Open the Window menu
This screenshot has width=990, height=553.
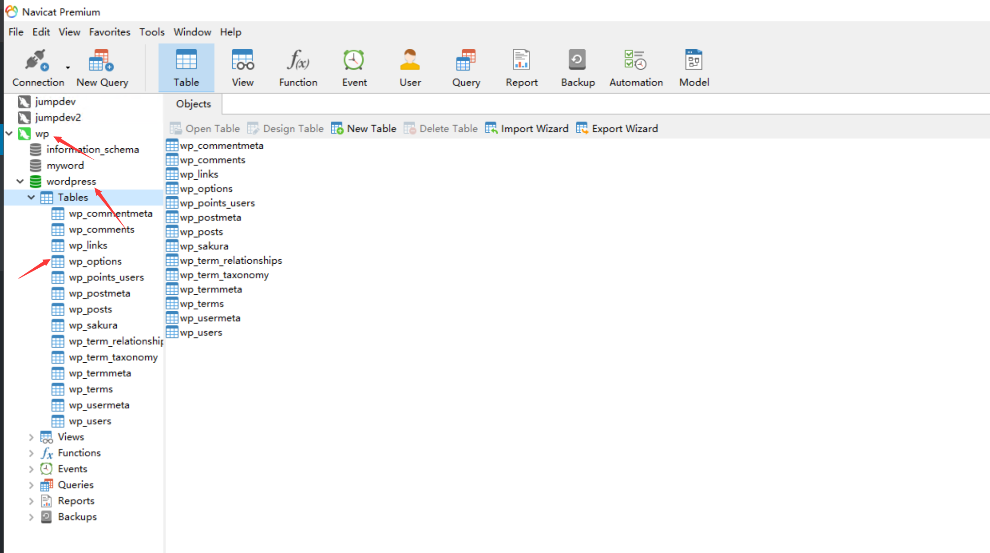[x=192, y=32]
